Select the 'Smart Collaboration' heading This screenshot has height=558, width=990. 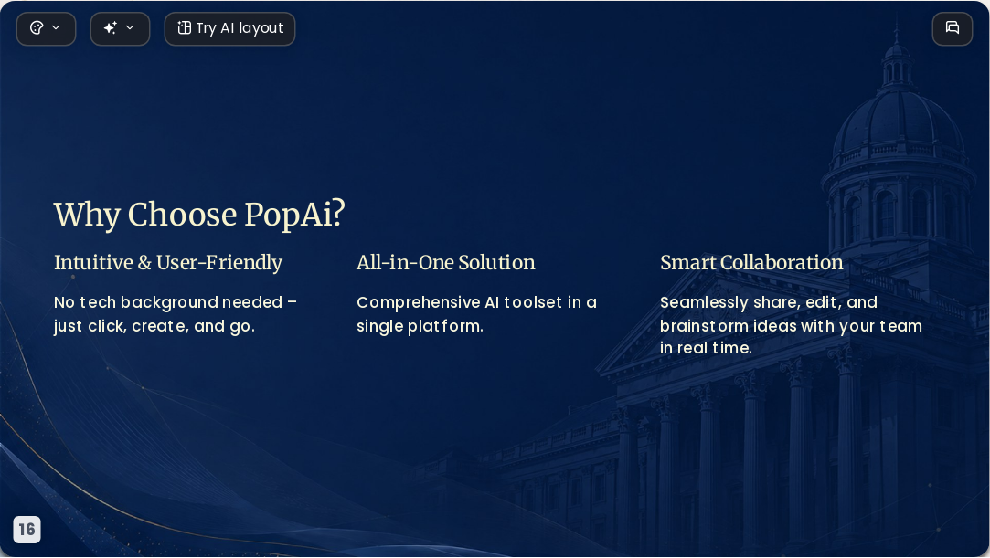751,262
